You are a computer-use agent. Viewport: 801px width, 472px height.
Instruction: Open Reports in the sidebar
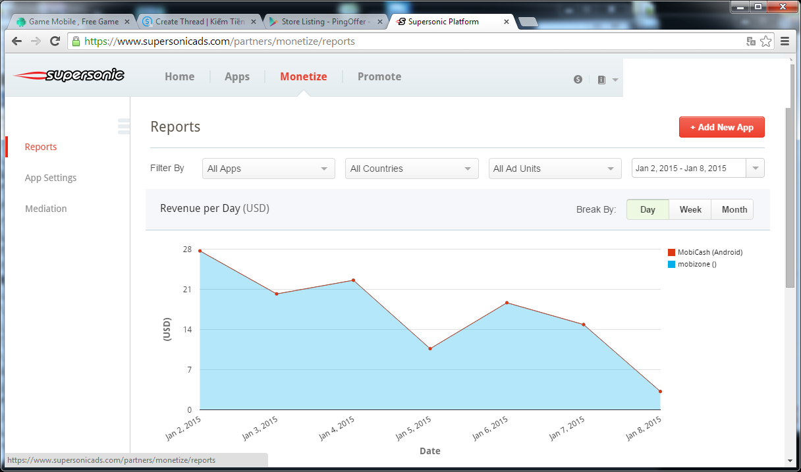coord(41,147)
